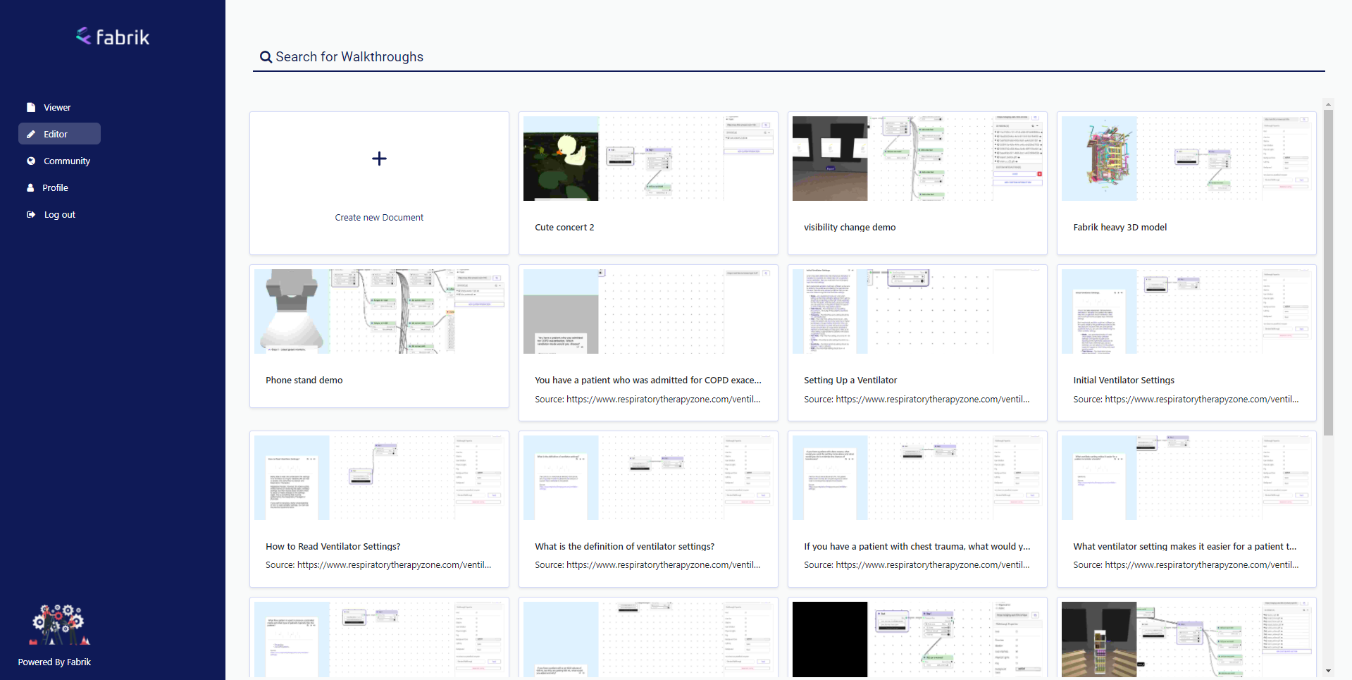Open visibility change demo thumbnail

point(917,159)
